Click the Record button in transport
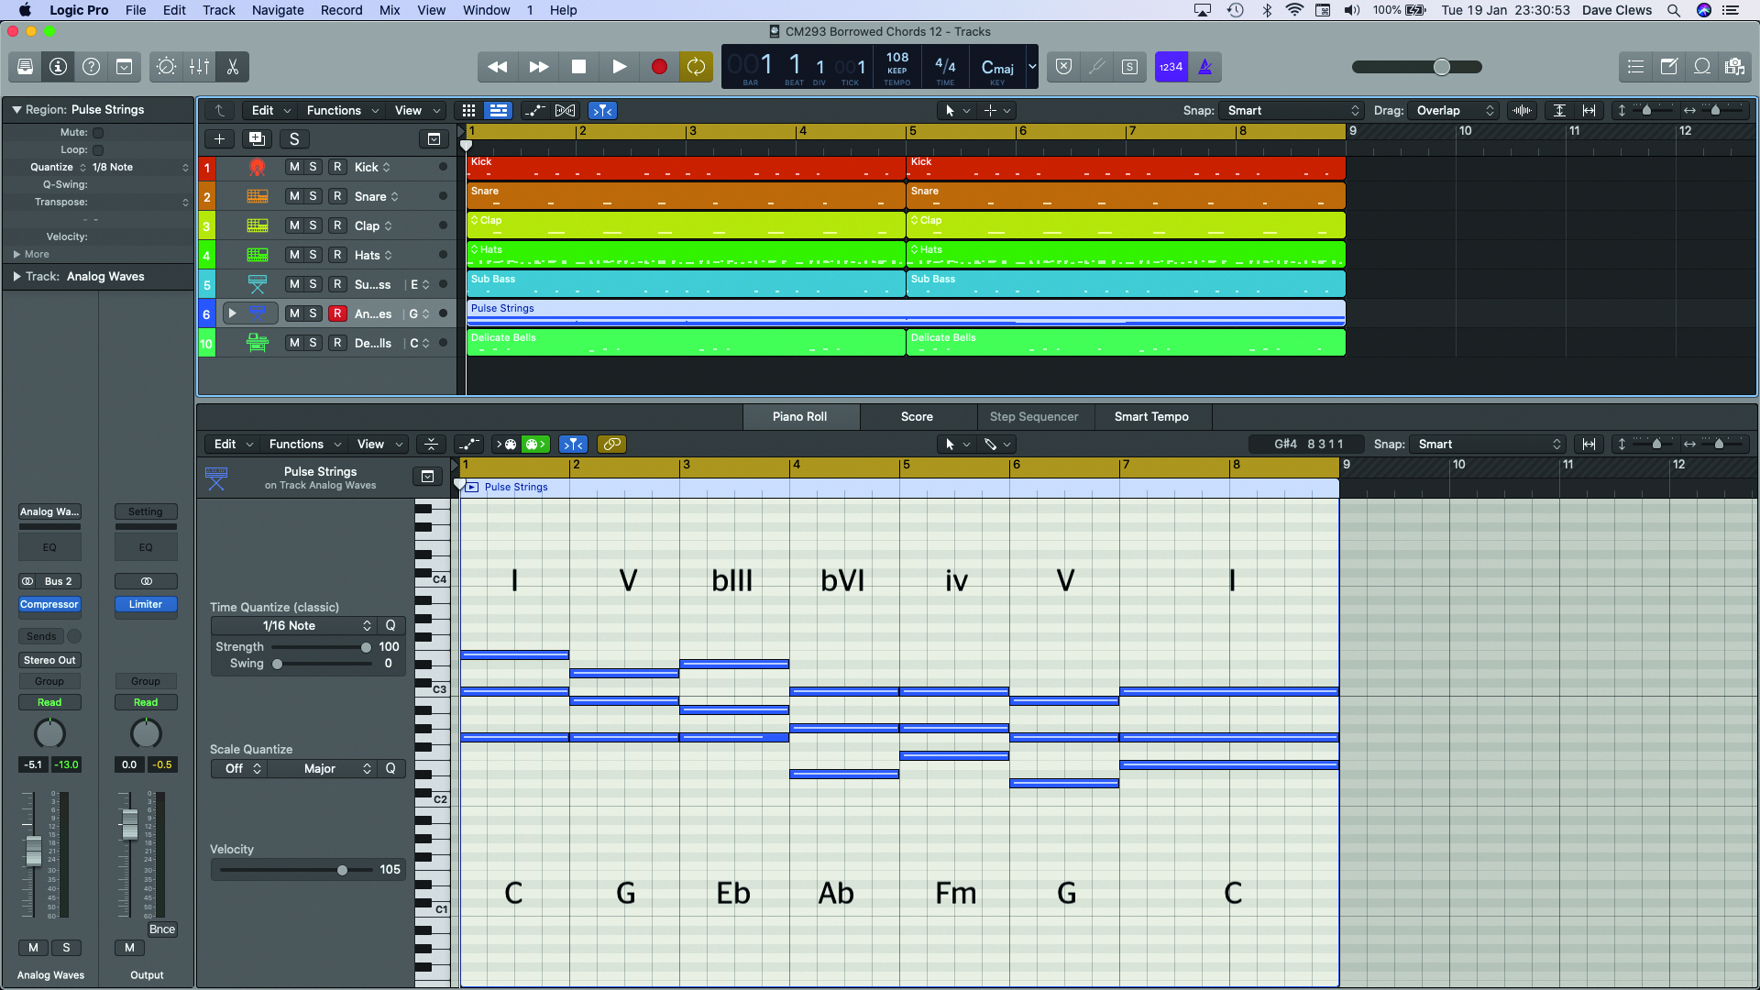1760x990 pixels. tap(658, 67)
